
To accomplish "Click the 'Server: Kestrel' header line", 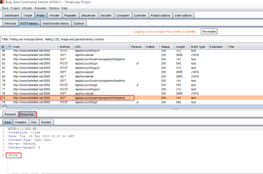I will pyautogui.click(x=22, y=144).
